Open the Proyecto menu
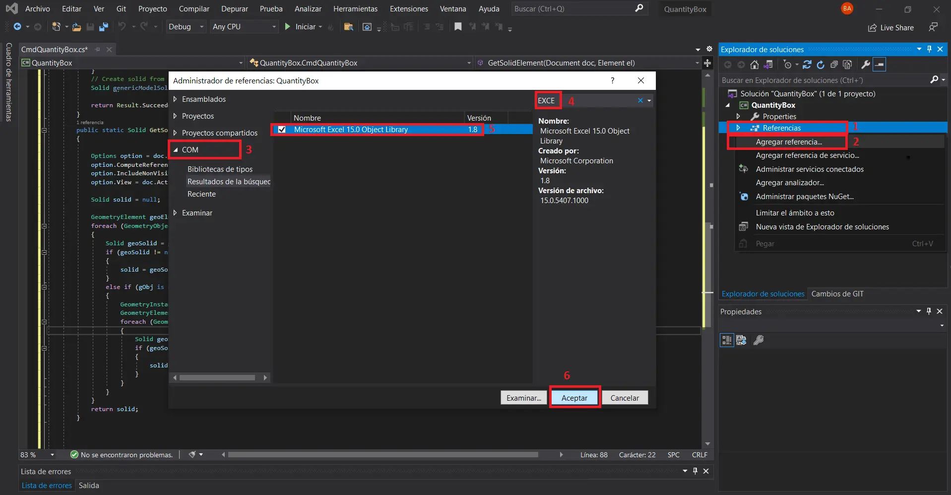 152,9
